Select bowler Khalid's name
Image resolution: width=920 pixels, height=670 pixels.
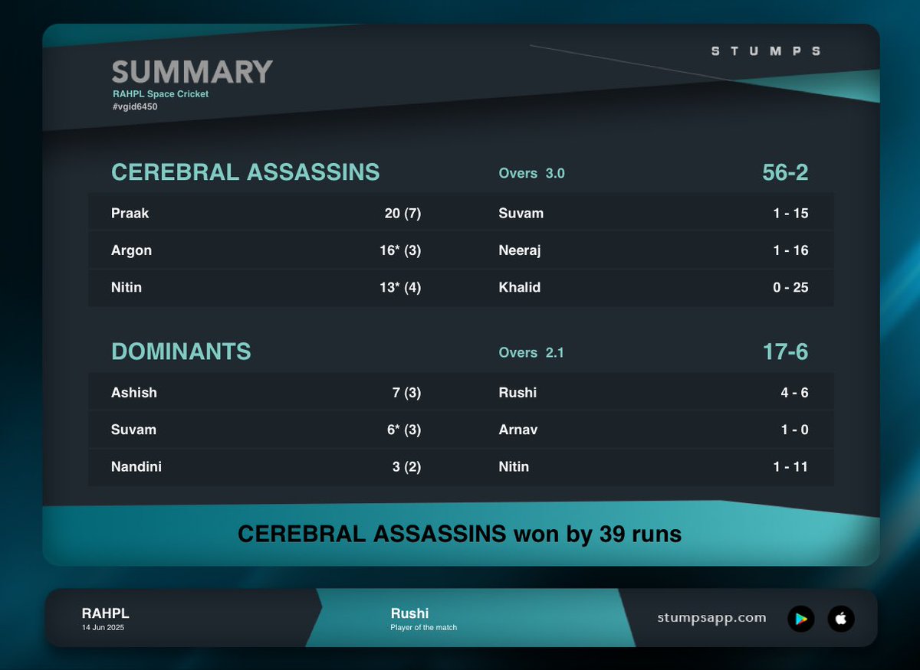519,287
